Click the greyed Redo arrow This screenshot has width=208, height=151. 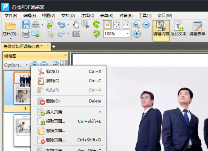click(x=61, y=34)
